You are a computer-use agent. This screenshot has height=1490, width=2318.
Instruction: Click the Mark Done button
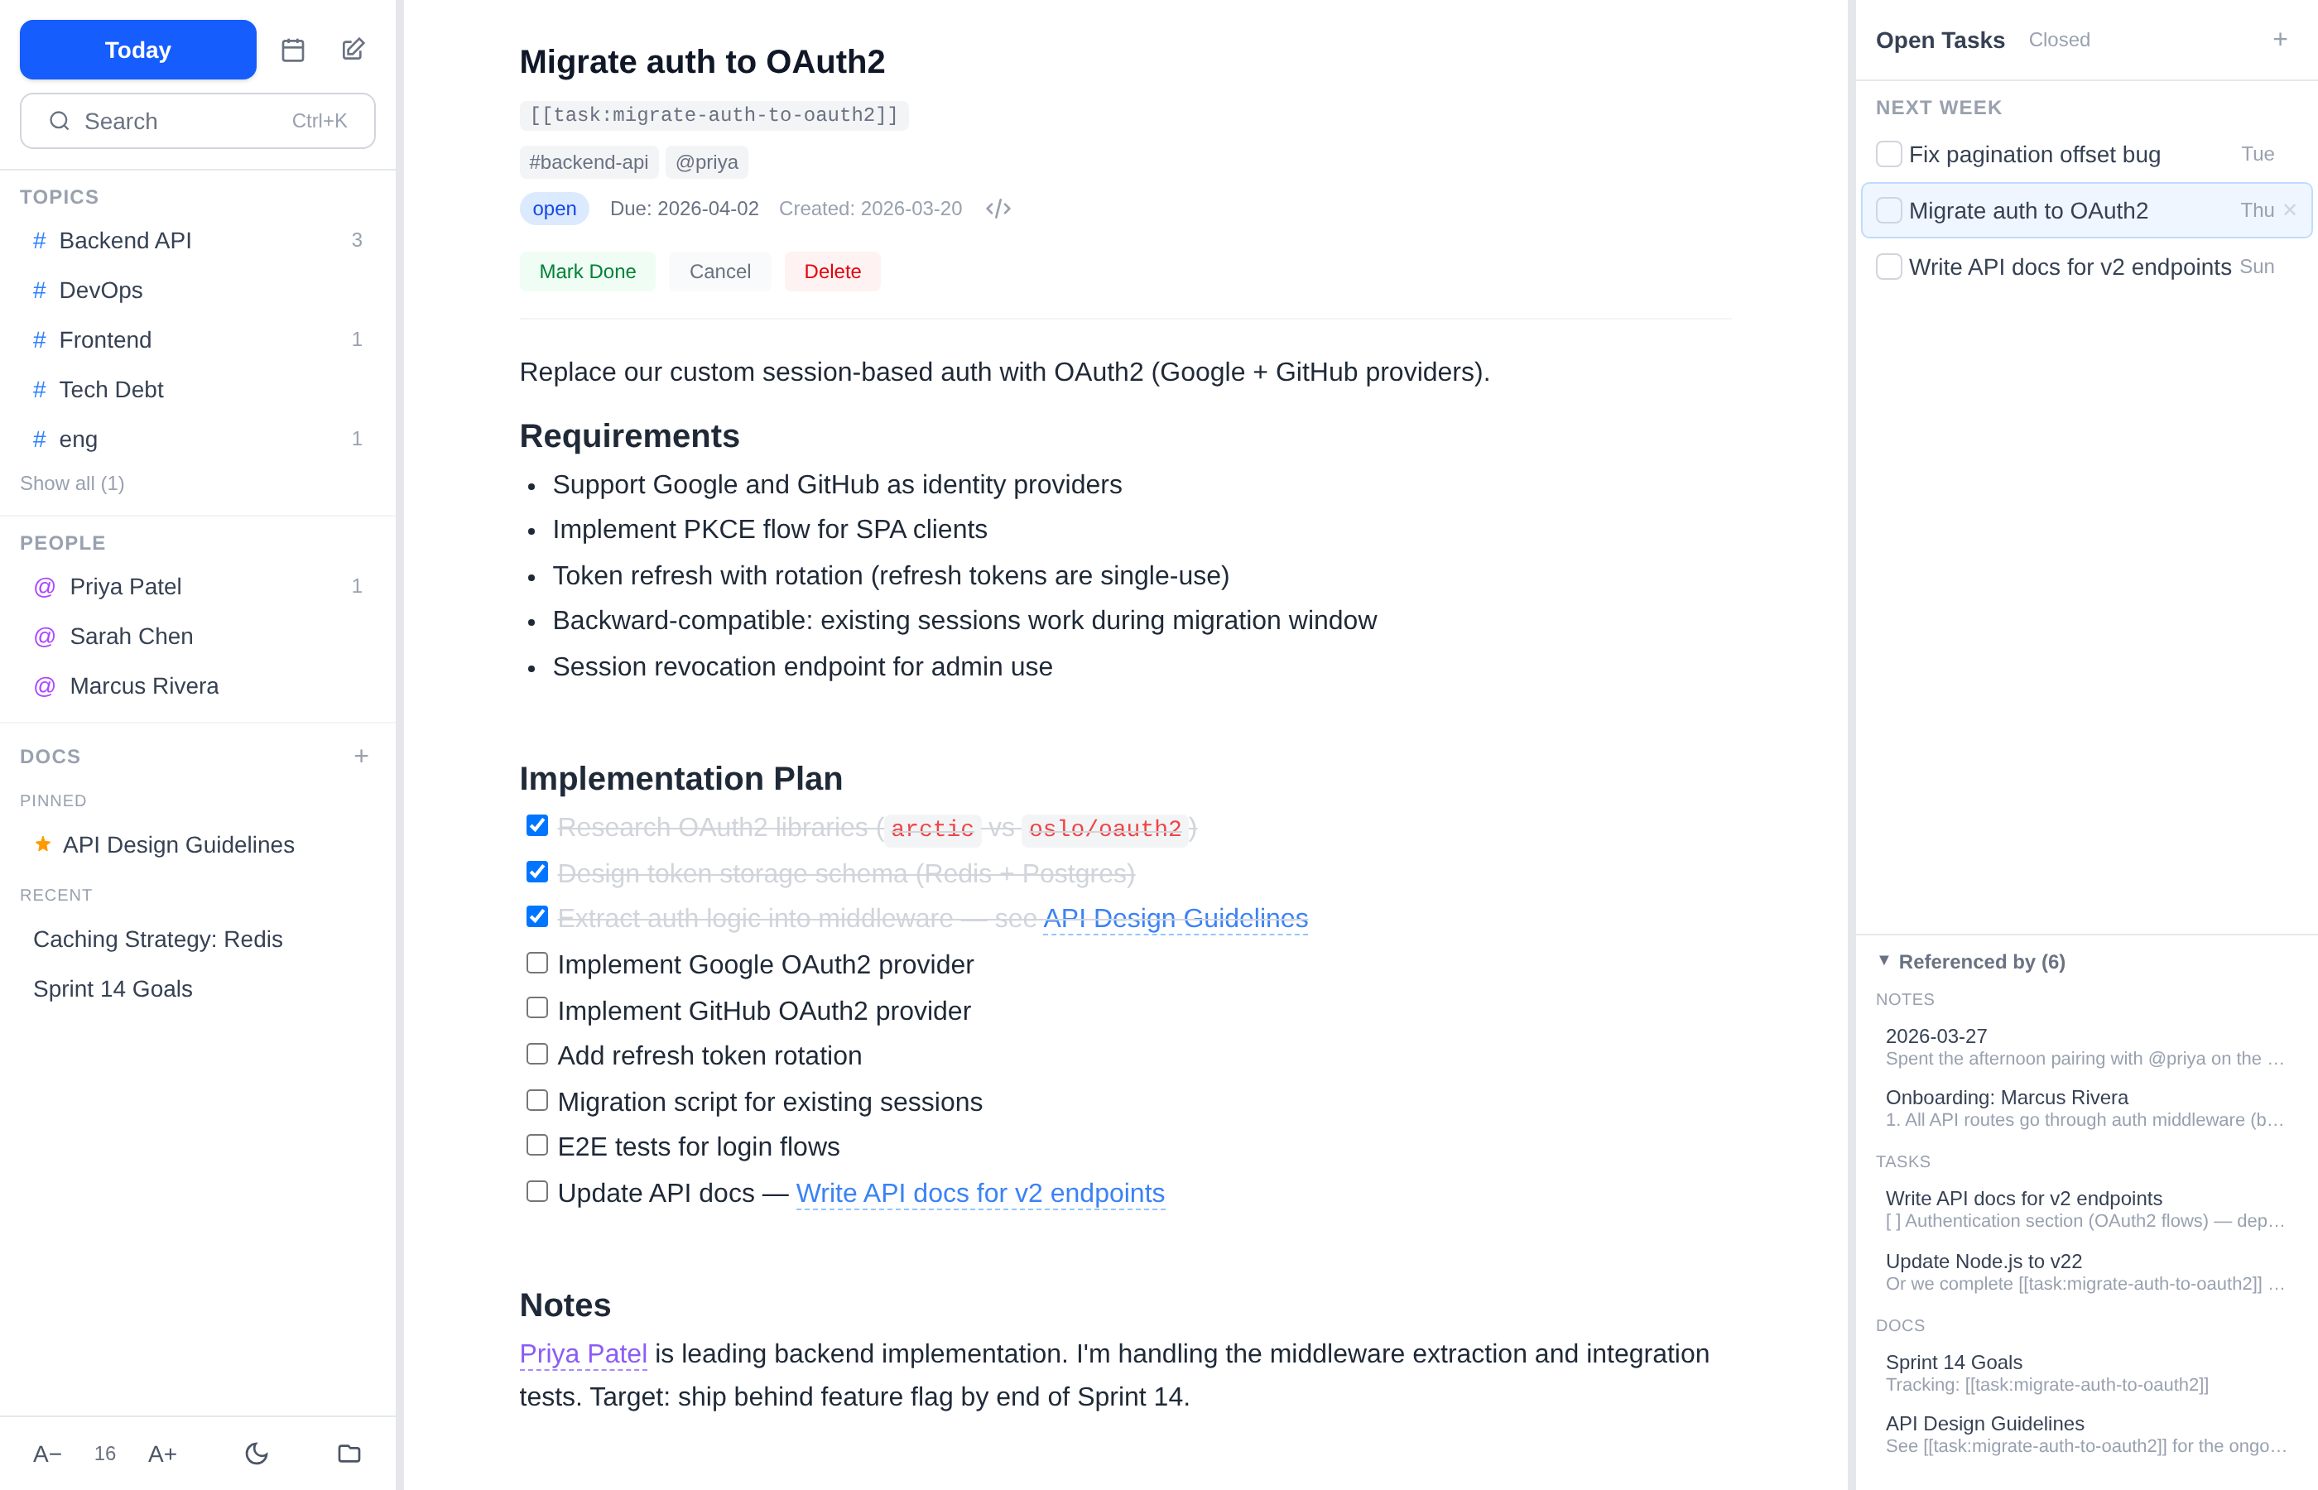point(586,271)
